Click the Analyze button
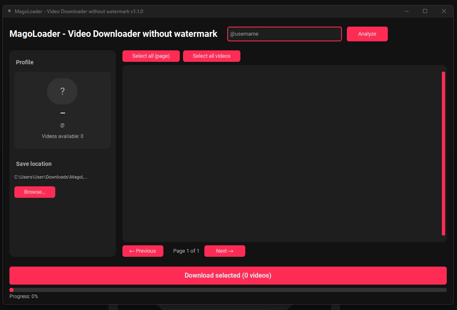The image size is (457, 310). click(x=367, y=34)
